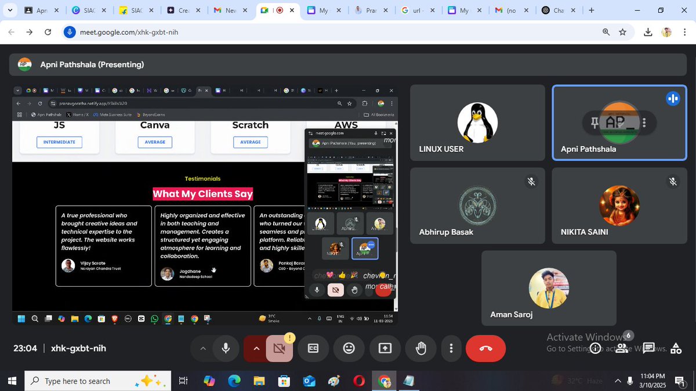696x391 pixels.
Task: Open the Activities shapes icon
Action: click(676, 348)
